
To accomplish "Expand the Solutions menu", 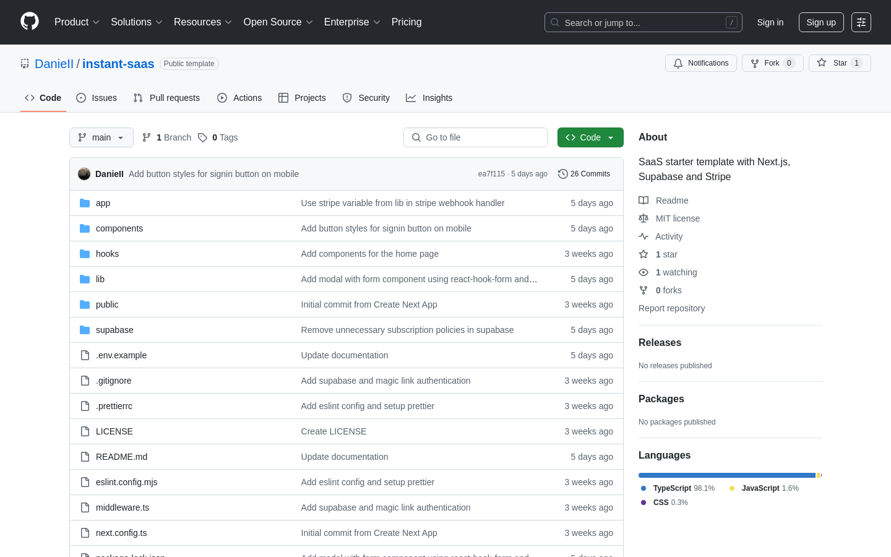I will [137, 22].
